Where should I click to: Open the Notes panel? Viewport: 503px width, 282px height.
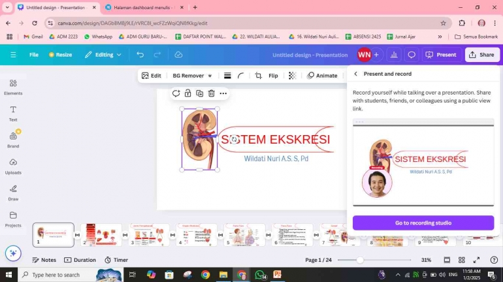[44, 260]
